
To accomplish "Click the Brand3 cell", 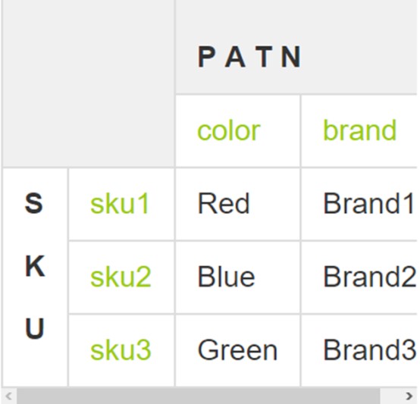I will click(x=370, y=350).
